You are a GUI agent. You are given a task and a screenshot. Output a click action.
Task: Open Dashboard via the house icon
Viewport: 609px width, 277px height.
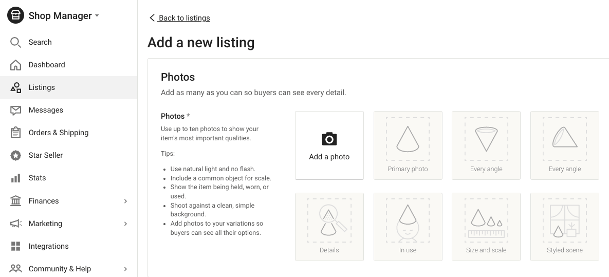(15, 65)
